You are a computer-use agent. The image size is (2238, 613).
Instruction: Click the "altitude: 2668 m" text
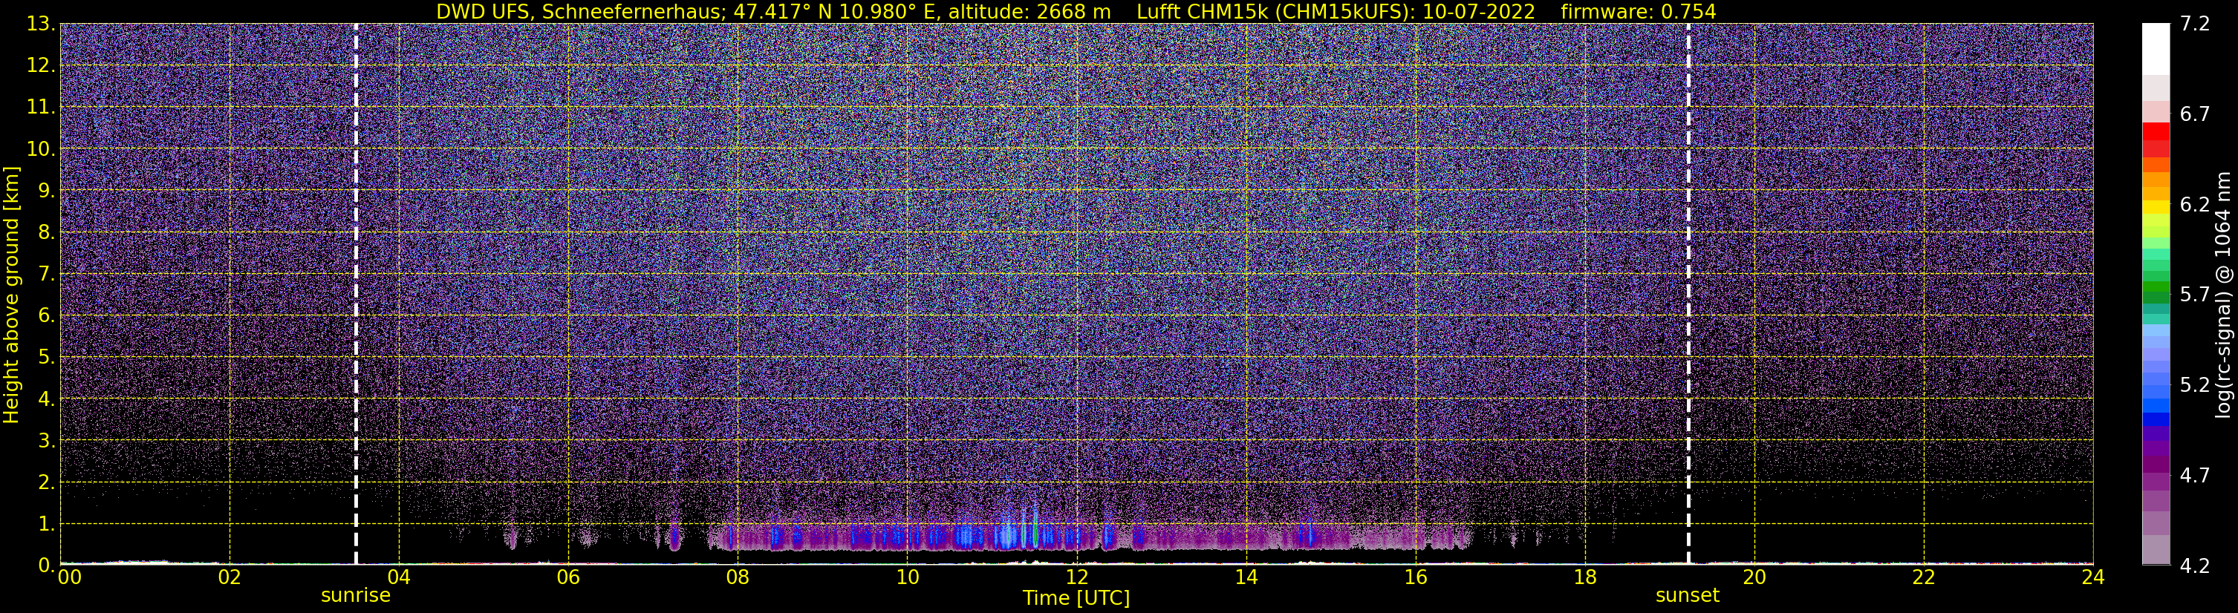point(1029,11)
